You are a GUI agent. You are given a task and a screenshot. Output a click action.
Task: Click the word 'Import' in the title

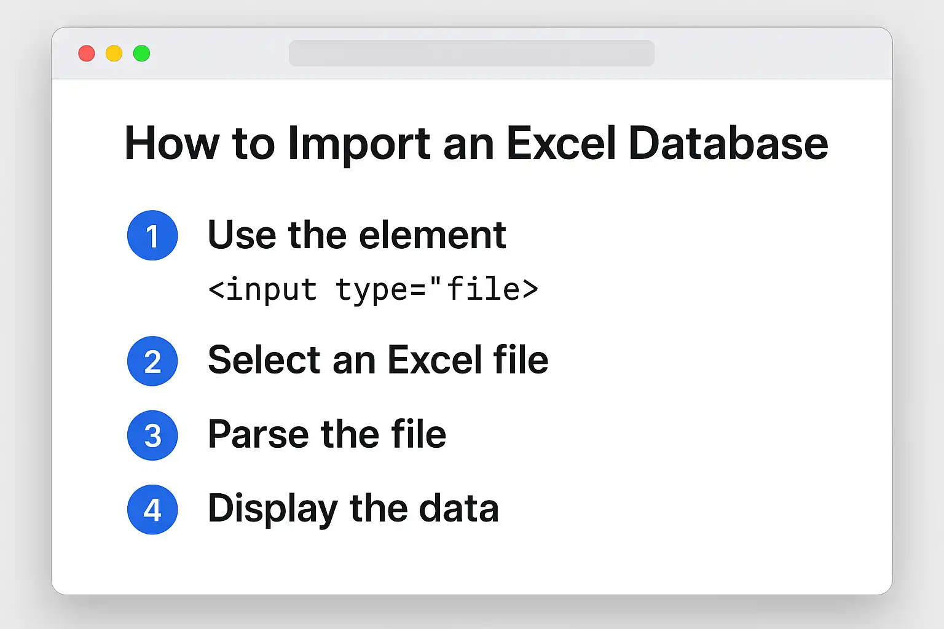click(359, 144)
